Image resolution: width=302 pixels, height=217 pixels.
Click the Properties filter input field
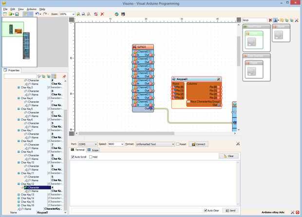[20, 76]
